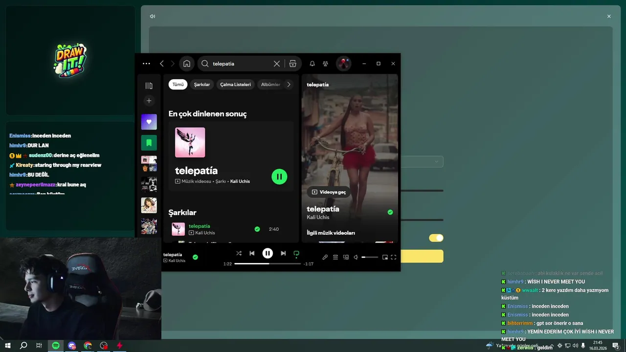This screenshot has width=626, height=352.
Task: Open the Liked Songs playlist
Action: click(149, 122)
